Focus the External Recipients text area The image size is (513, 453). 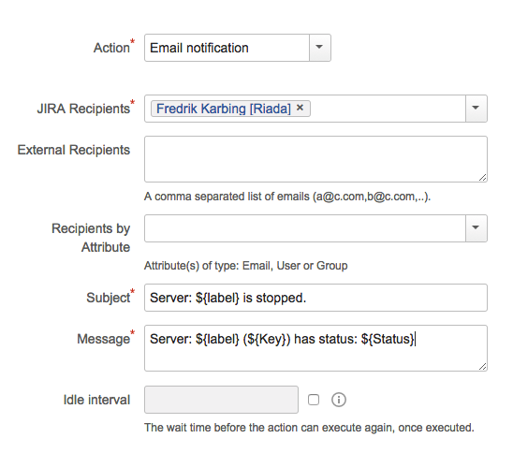pyautogui.click(x=315, y=159)
